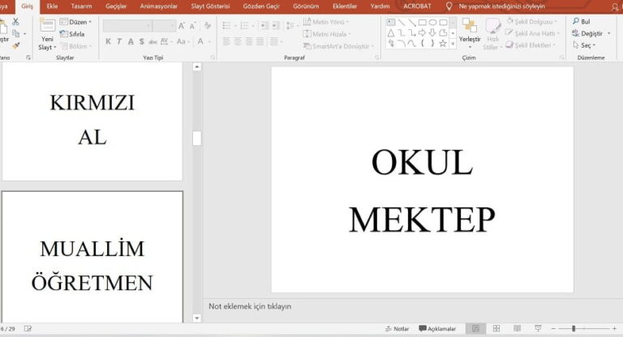The height and width of the screenshot is (337, 623).
Task: Open the Şekil Dolgusu fill options
Action: point(532,21)
